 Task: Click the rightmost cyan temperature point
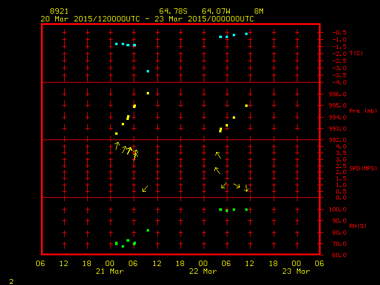coord(246,34)
